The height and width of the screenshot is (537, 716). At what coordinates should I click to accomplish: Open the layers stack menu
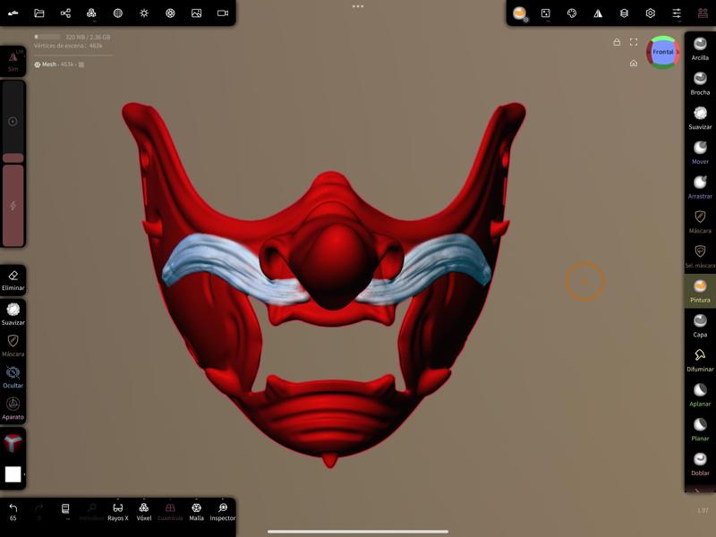pyautogui.click(x=624, y=13)
